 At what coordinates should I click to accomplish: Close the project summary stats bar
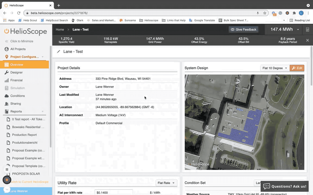click(x=308, y=40)
